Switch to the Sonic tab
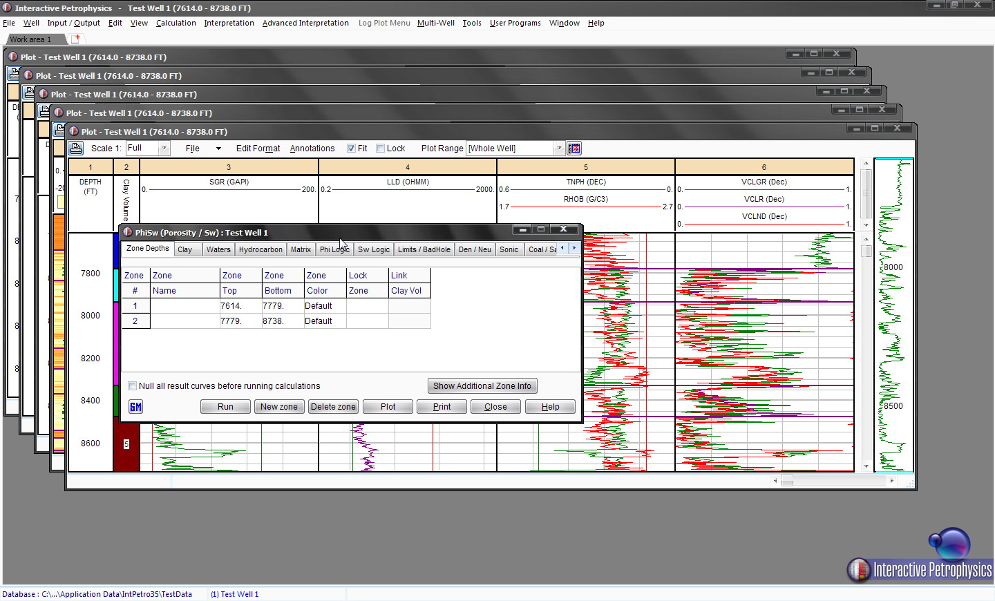Image resolution: width=995 pixels, height=601 pixels. [509, 250]
